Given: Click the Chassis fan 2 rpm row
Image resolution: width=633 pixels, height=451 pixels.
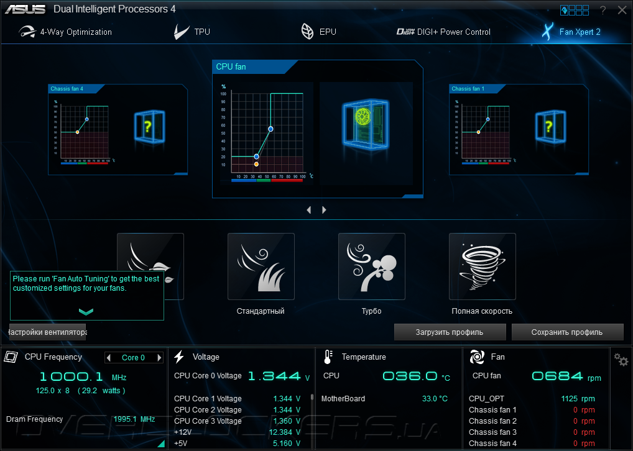Looking at the screenshot, I should (x=532, y=421).
